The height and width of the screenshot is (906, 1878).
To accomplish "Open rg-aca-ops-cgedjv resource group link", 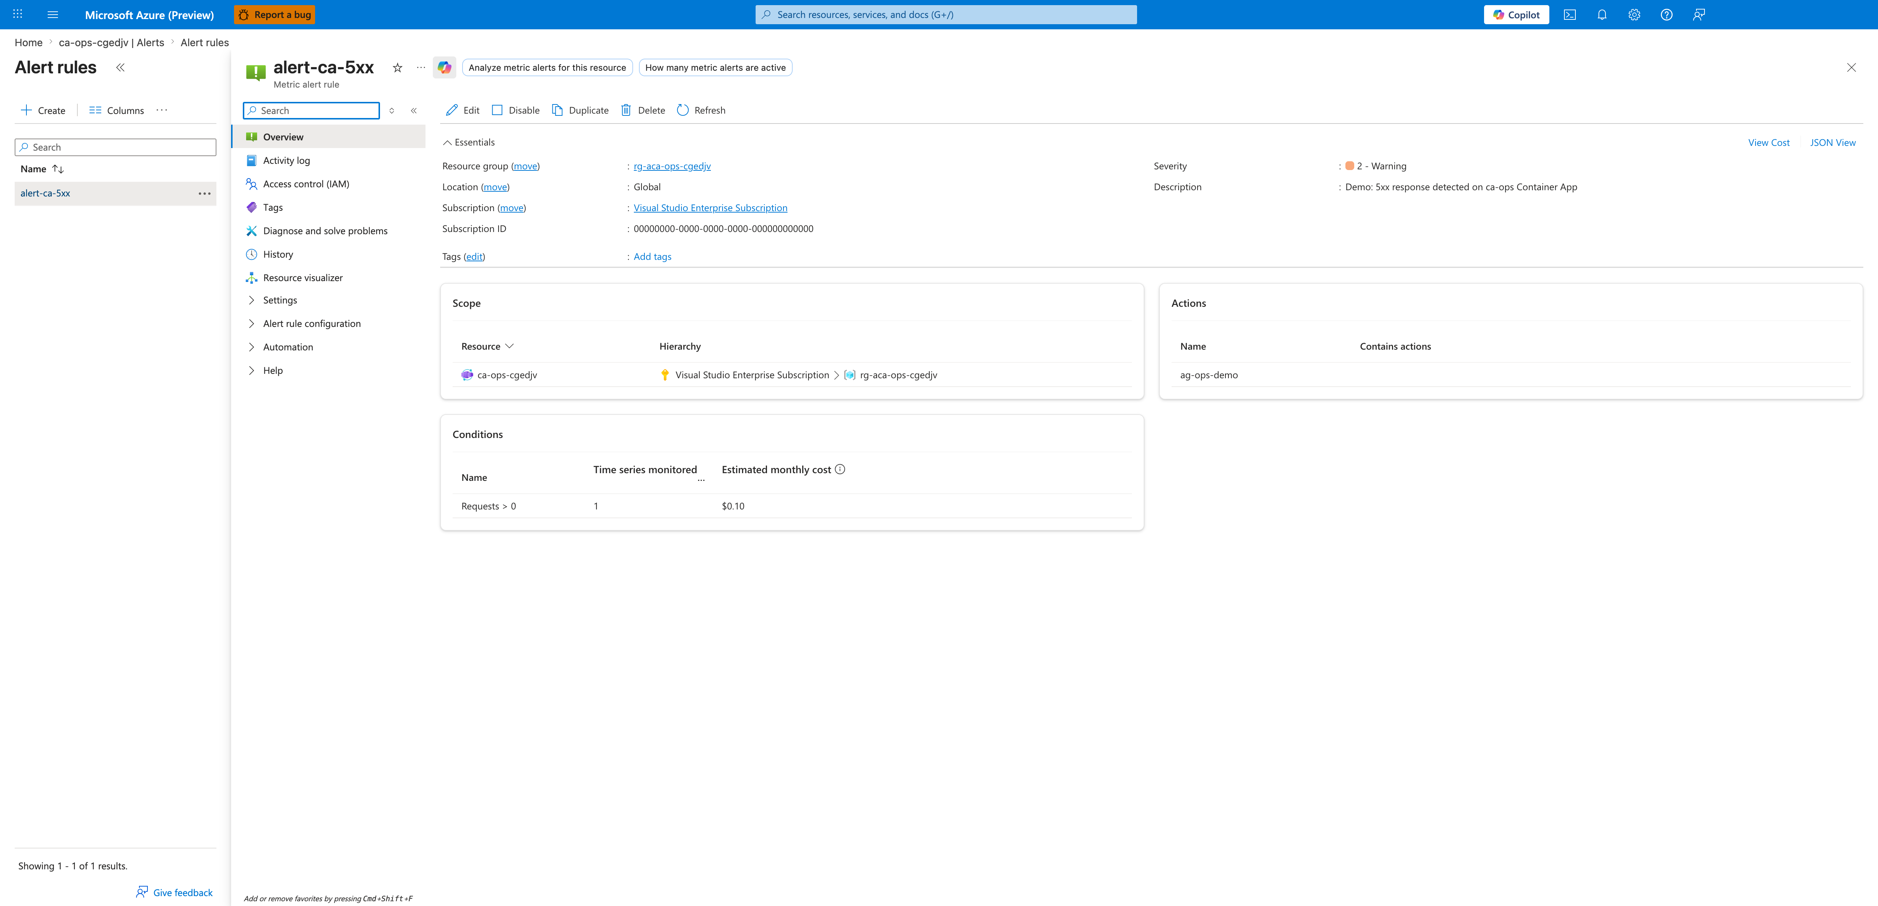I will pyautogui.click(x=672, y=166).
